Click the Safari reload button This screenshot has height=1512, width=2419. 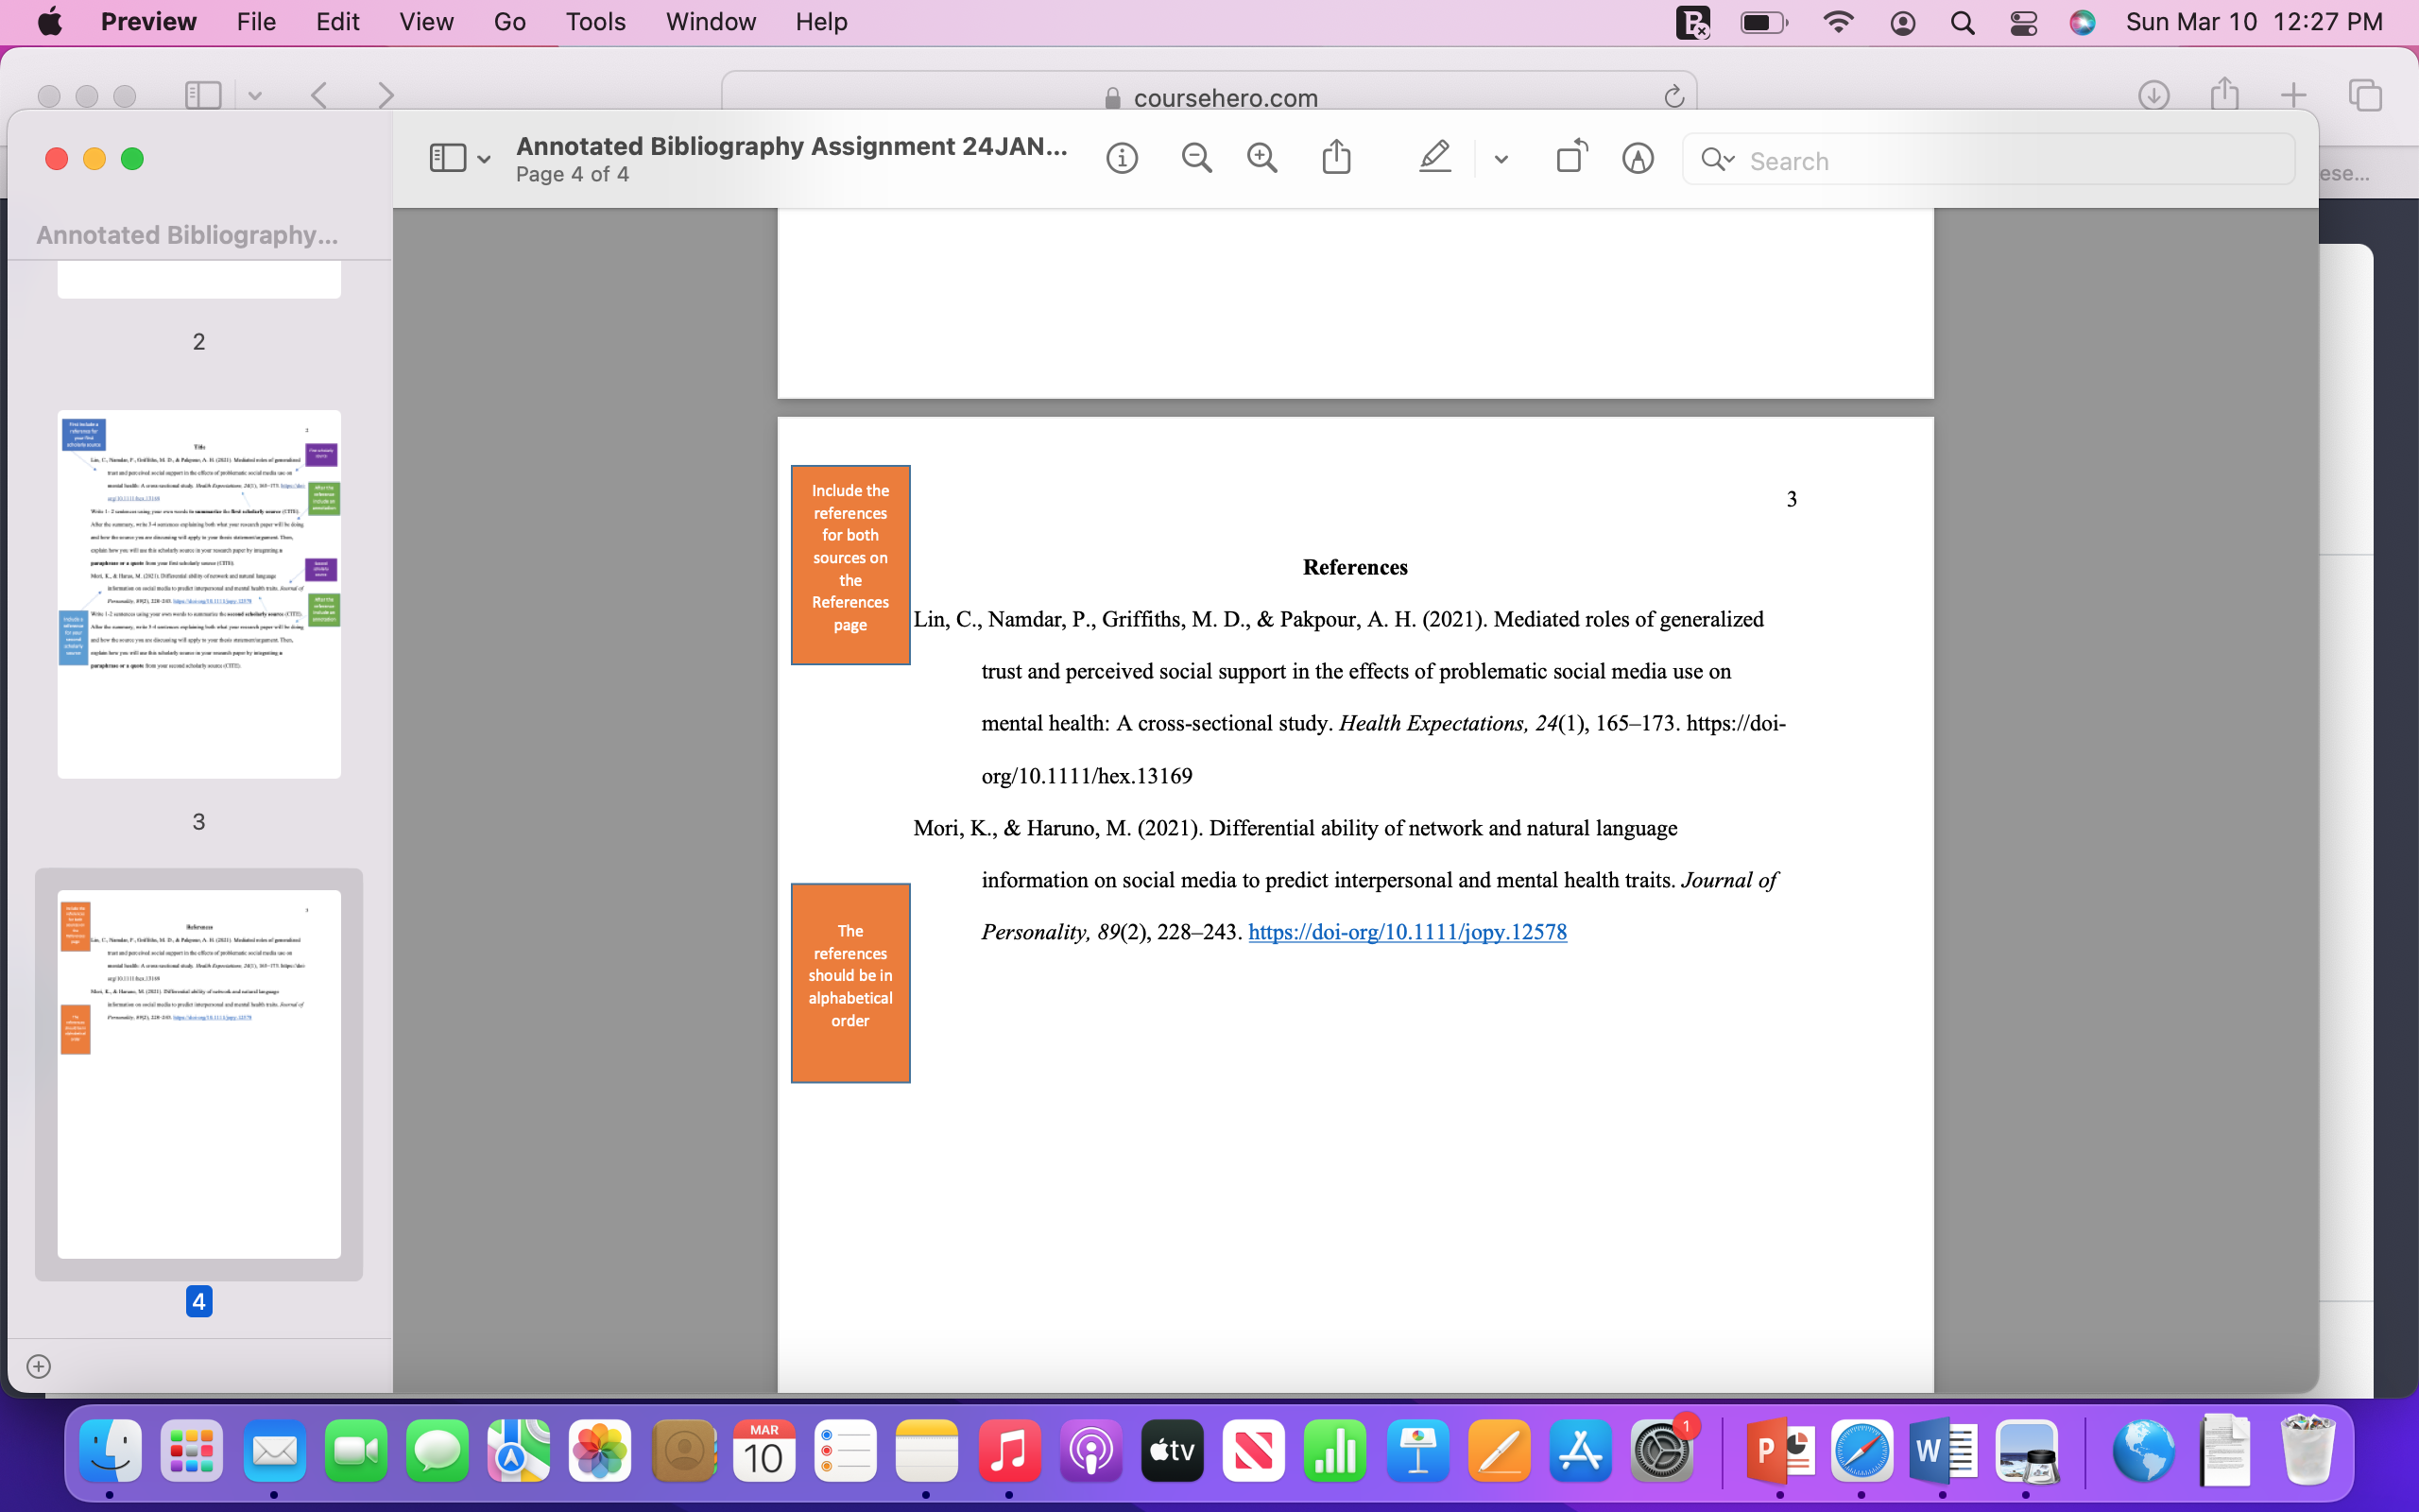click(x=1673, y=96)
